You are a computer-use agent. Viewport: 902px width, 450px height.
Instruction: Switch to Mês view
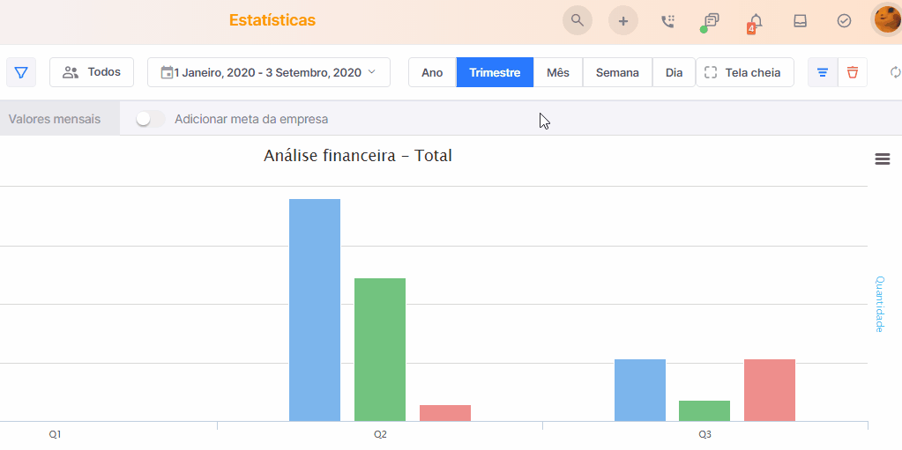tap(558, 72)
